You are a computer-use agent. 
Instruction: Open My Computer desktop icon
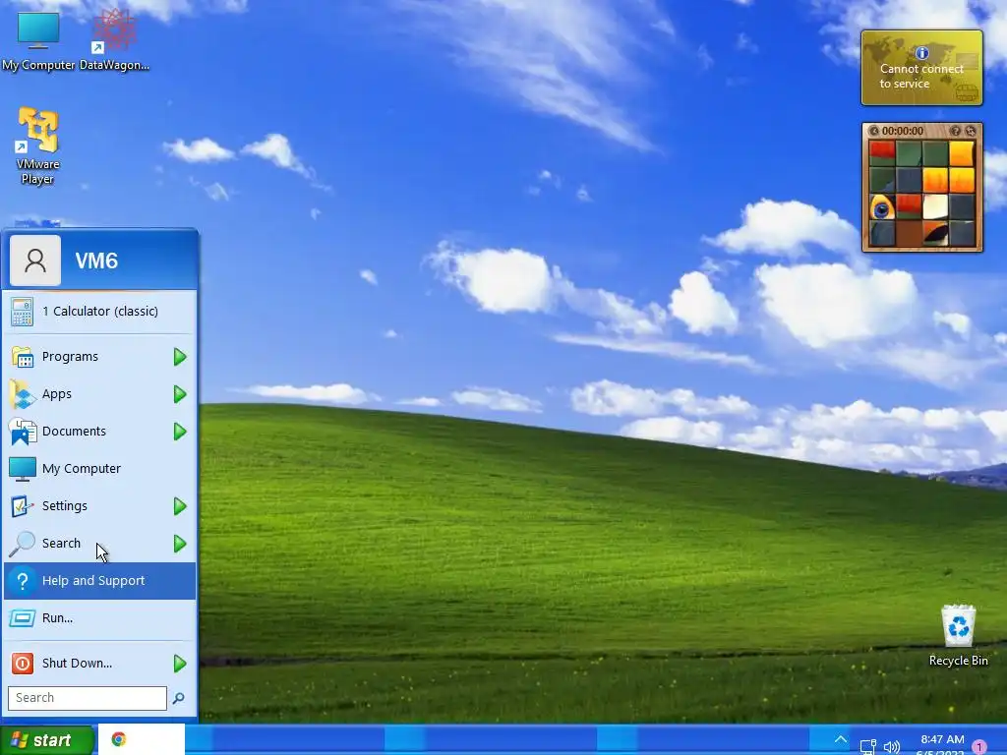38,39
